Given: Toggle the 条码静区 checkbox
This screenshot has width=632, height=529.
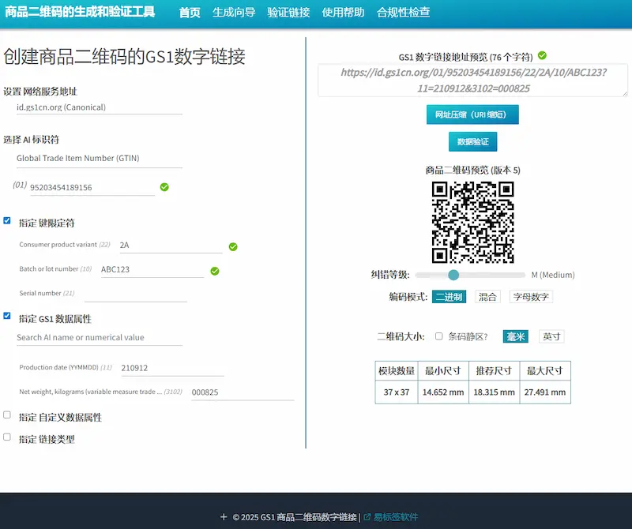Looking at the screenshot, I should [439, 336].
